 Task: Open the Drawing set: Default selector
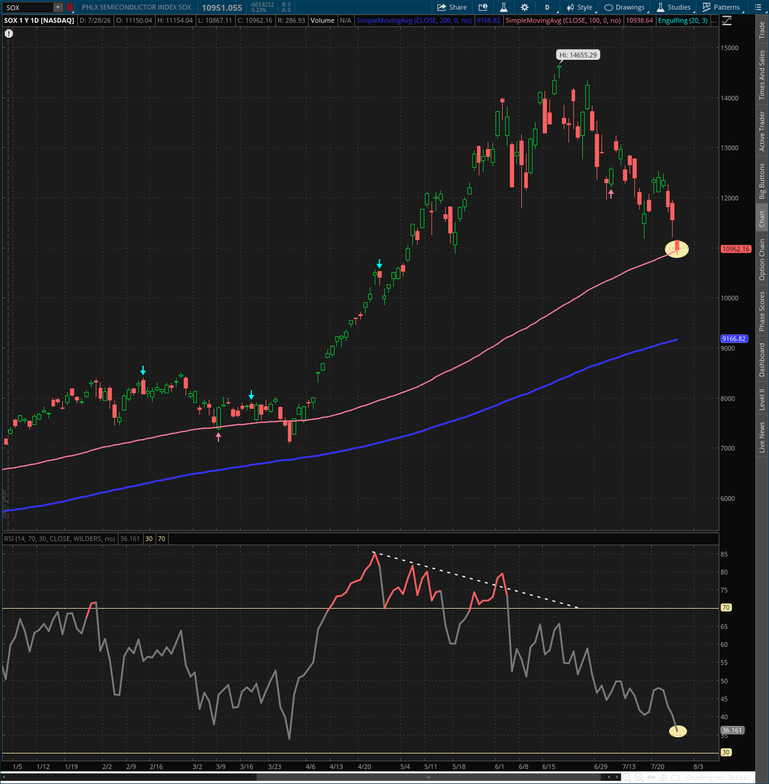[718, 777]
